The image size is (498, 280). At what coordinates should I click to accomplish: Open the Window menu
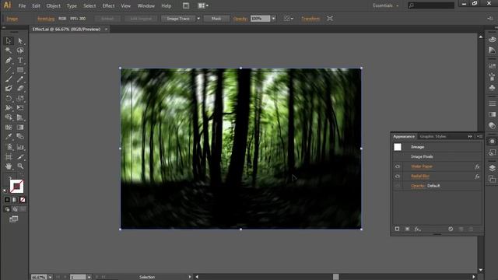(146, 5)
